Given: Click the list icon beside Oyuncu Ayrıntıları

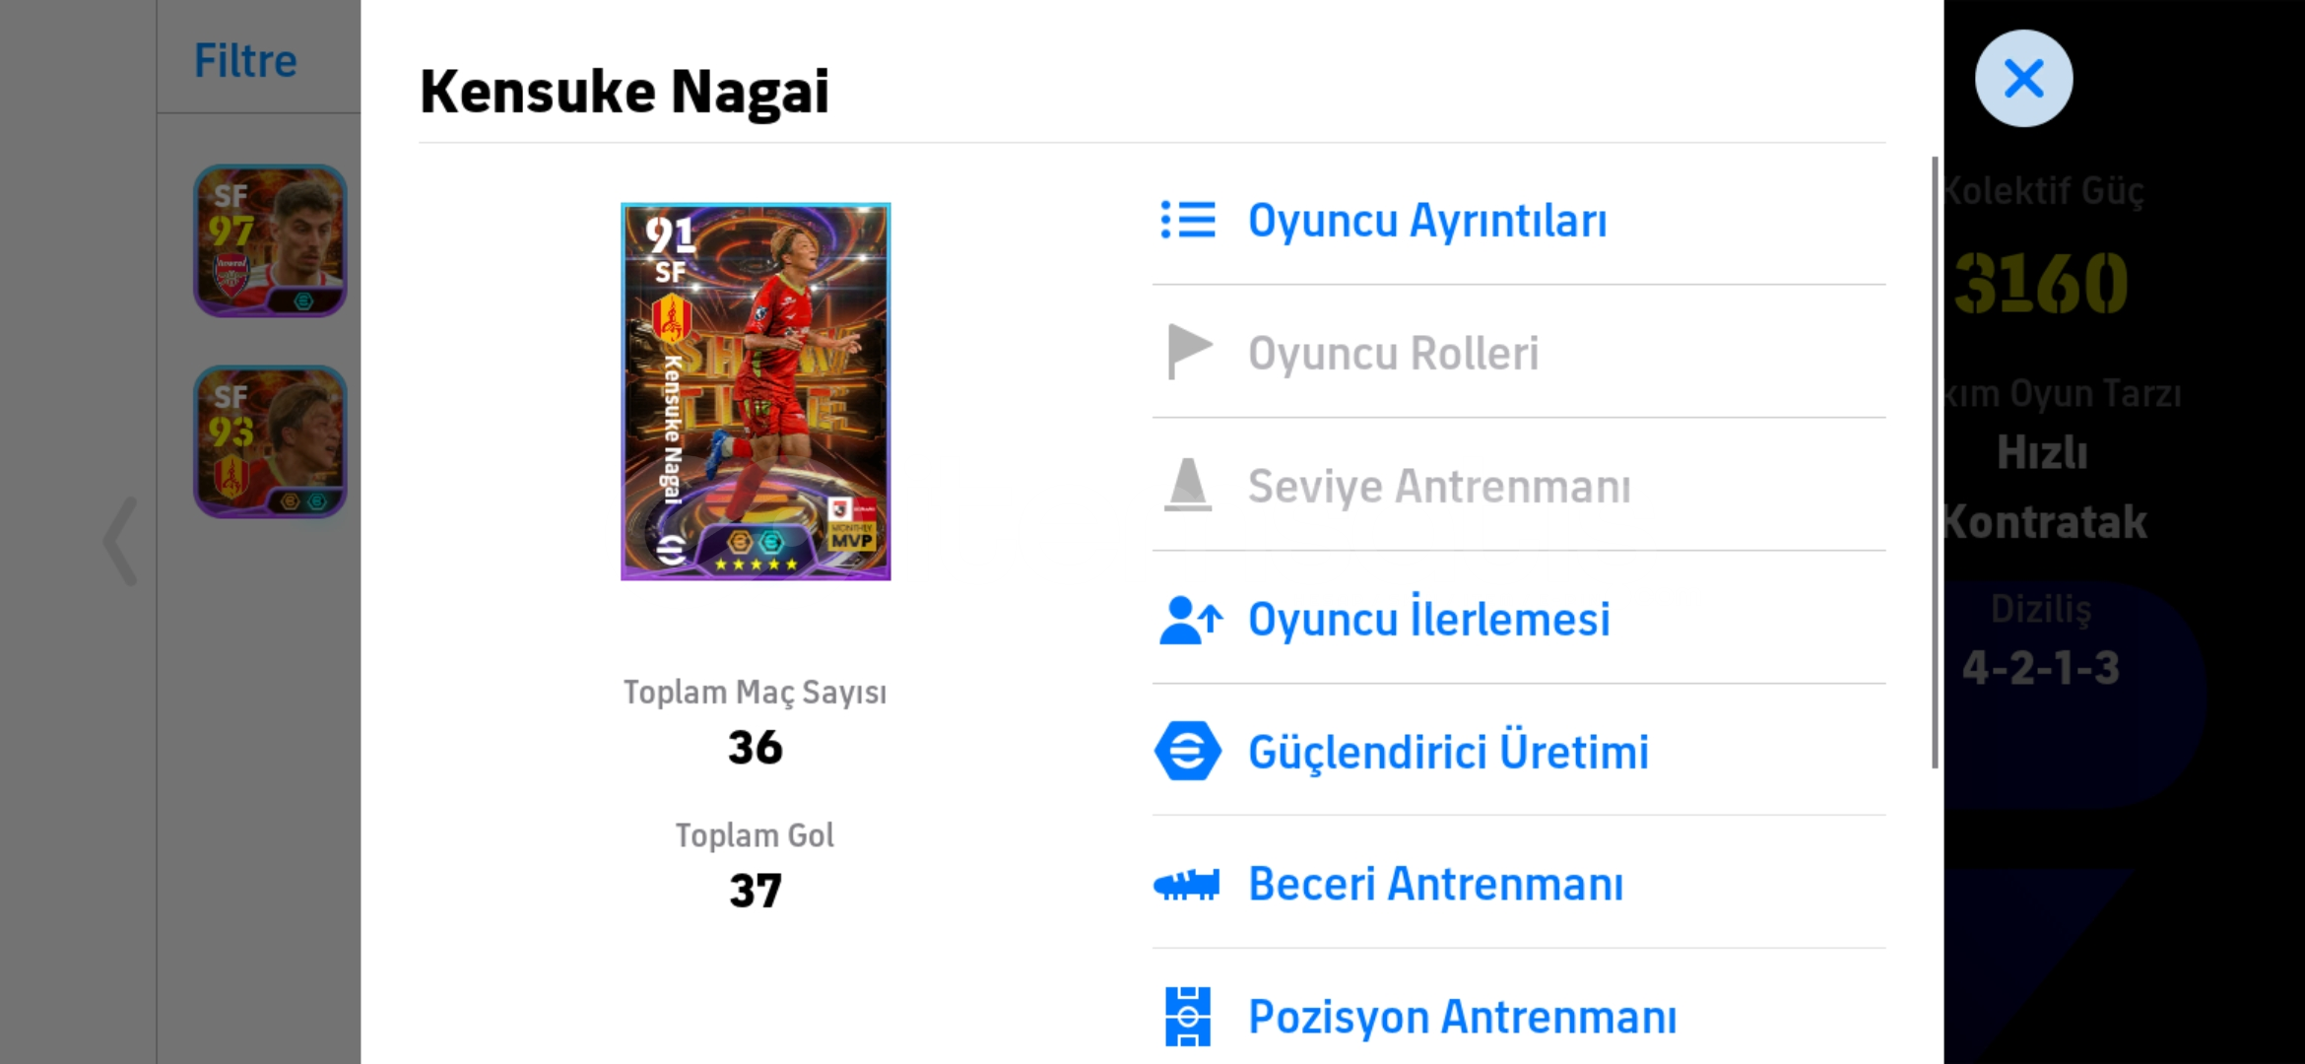Looking at the screenshot, I should tap(1188, 220).
